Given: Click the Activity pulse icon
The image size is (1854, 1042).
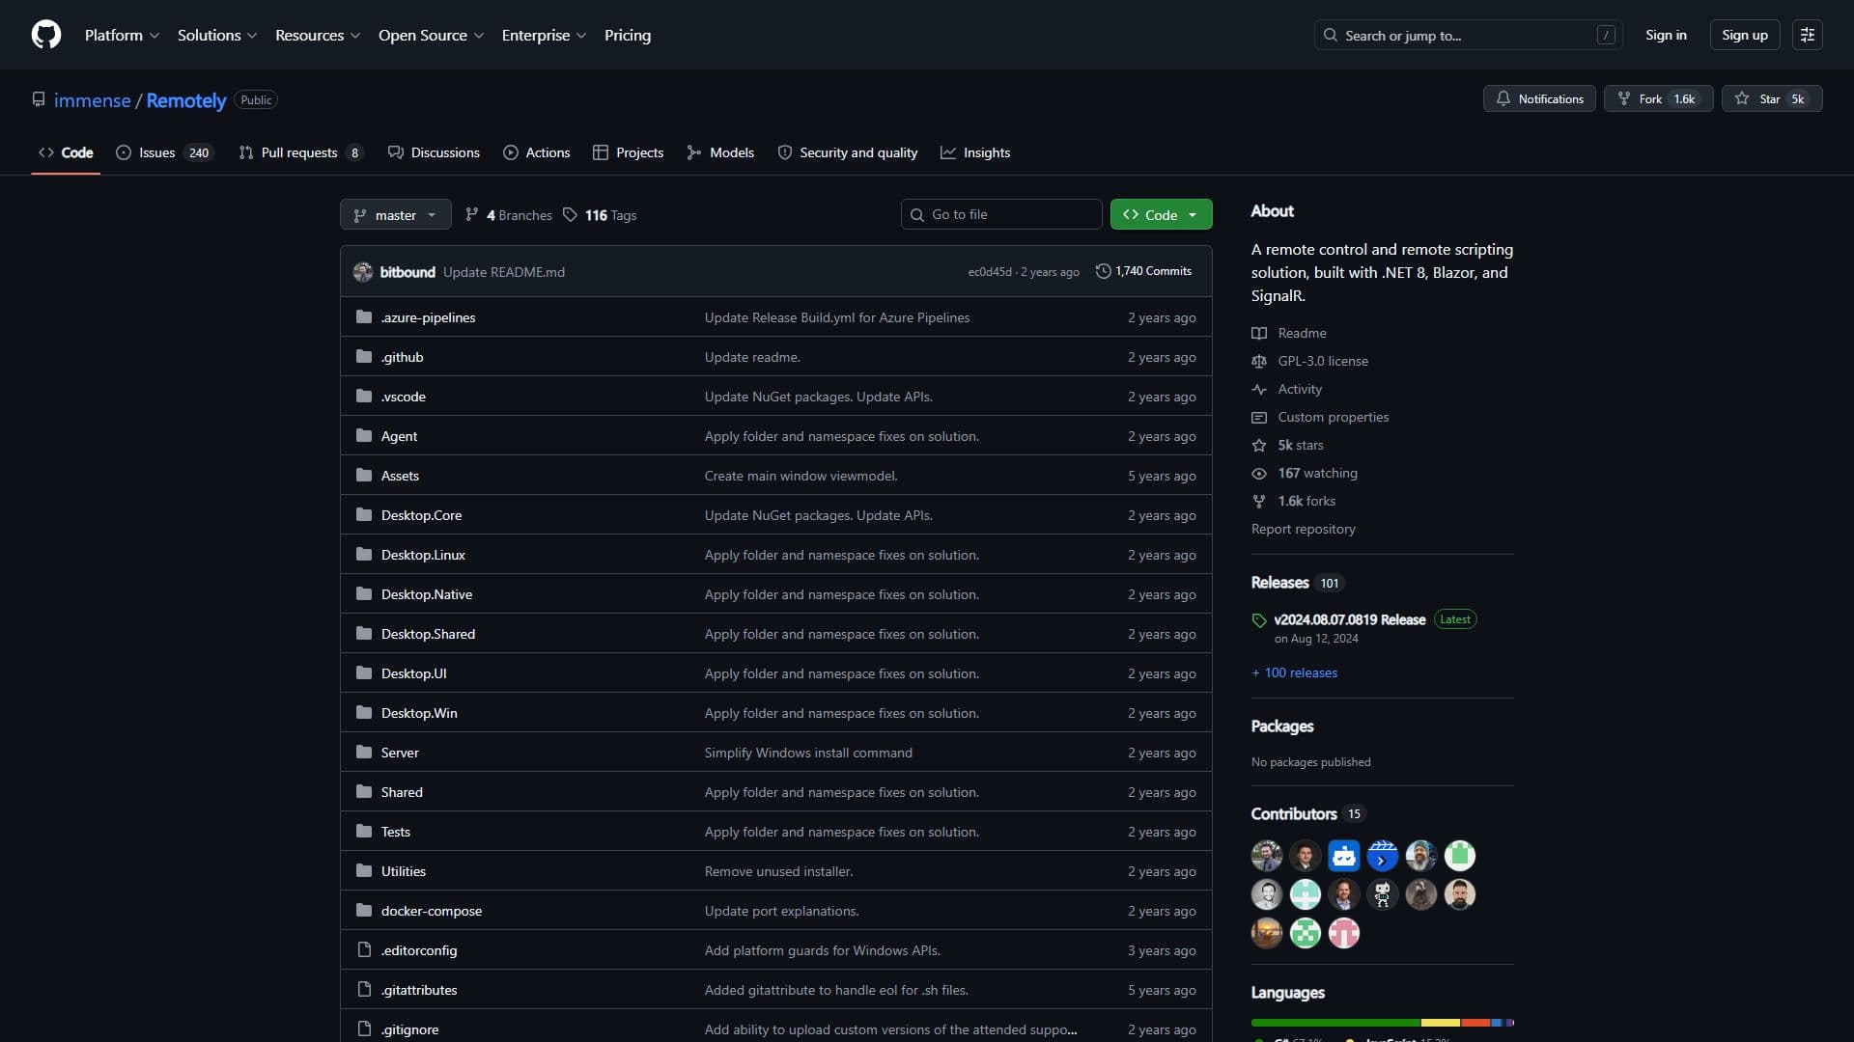Looking at the screenshot, I should (x=1259, y=389).
